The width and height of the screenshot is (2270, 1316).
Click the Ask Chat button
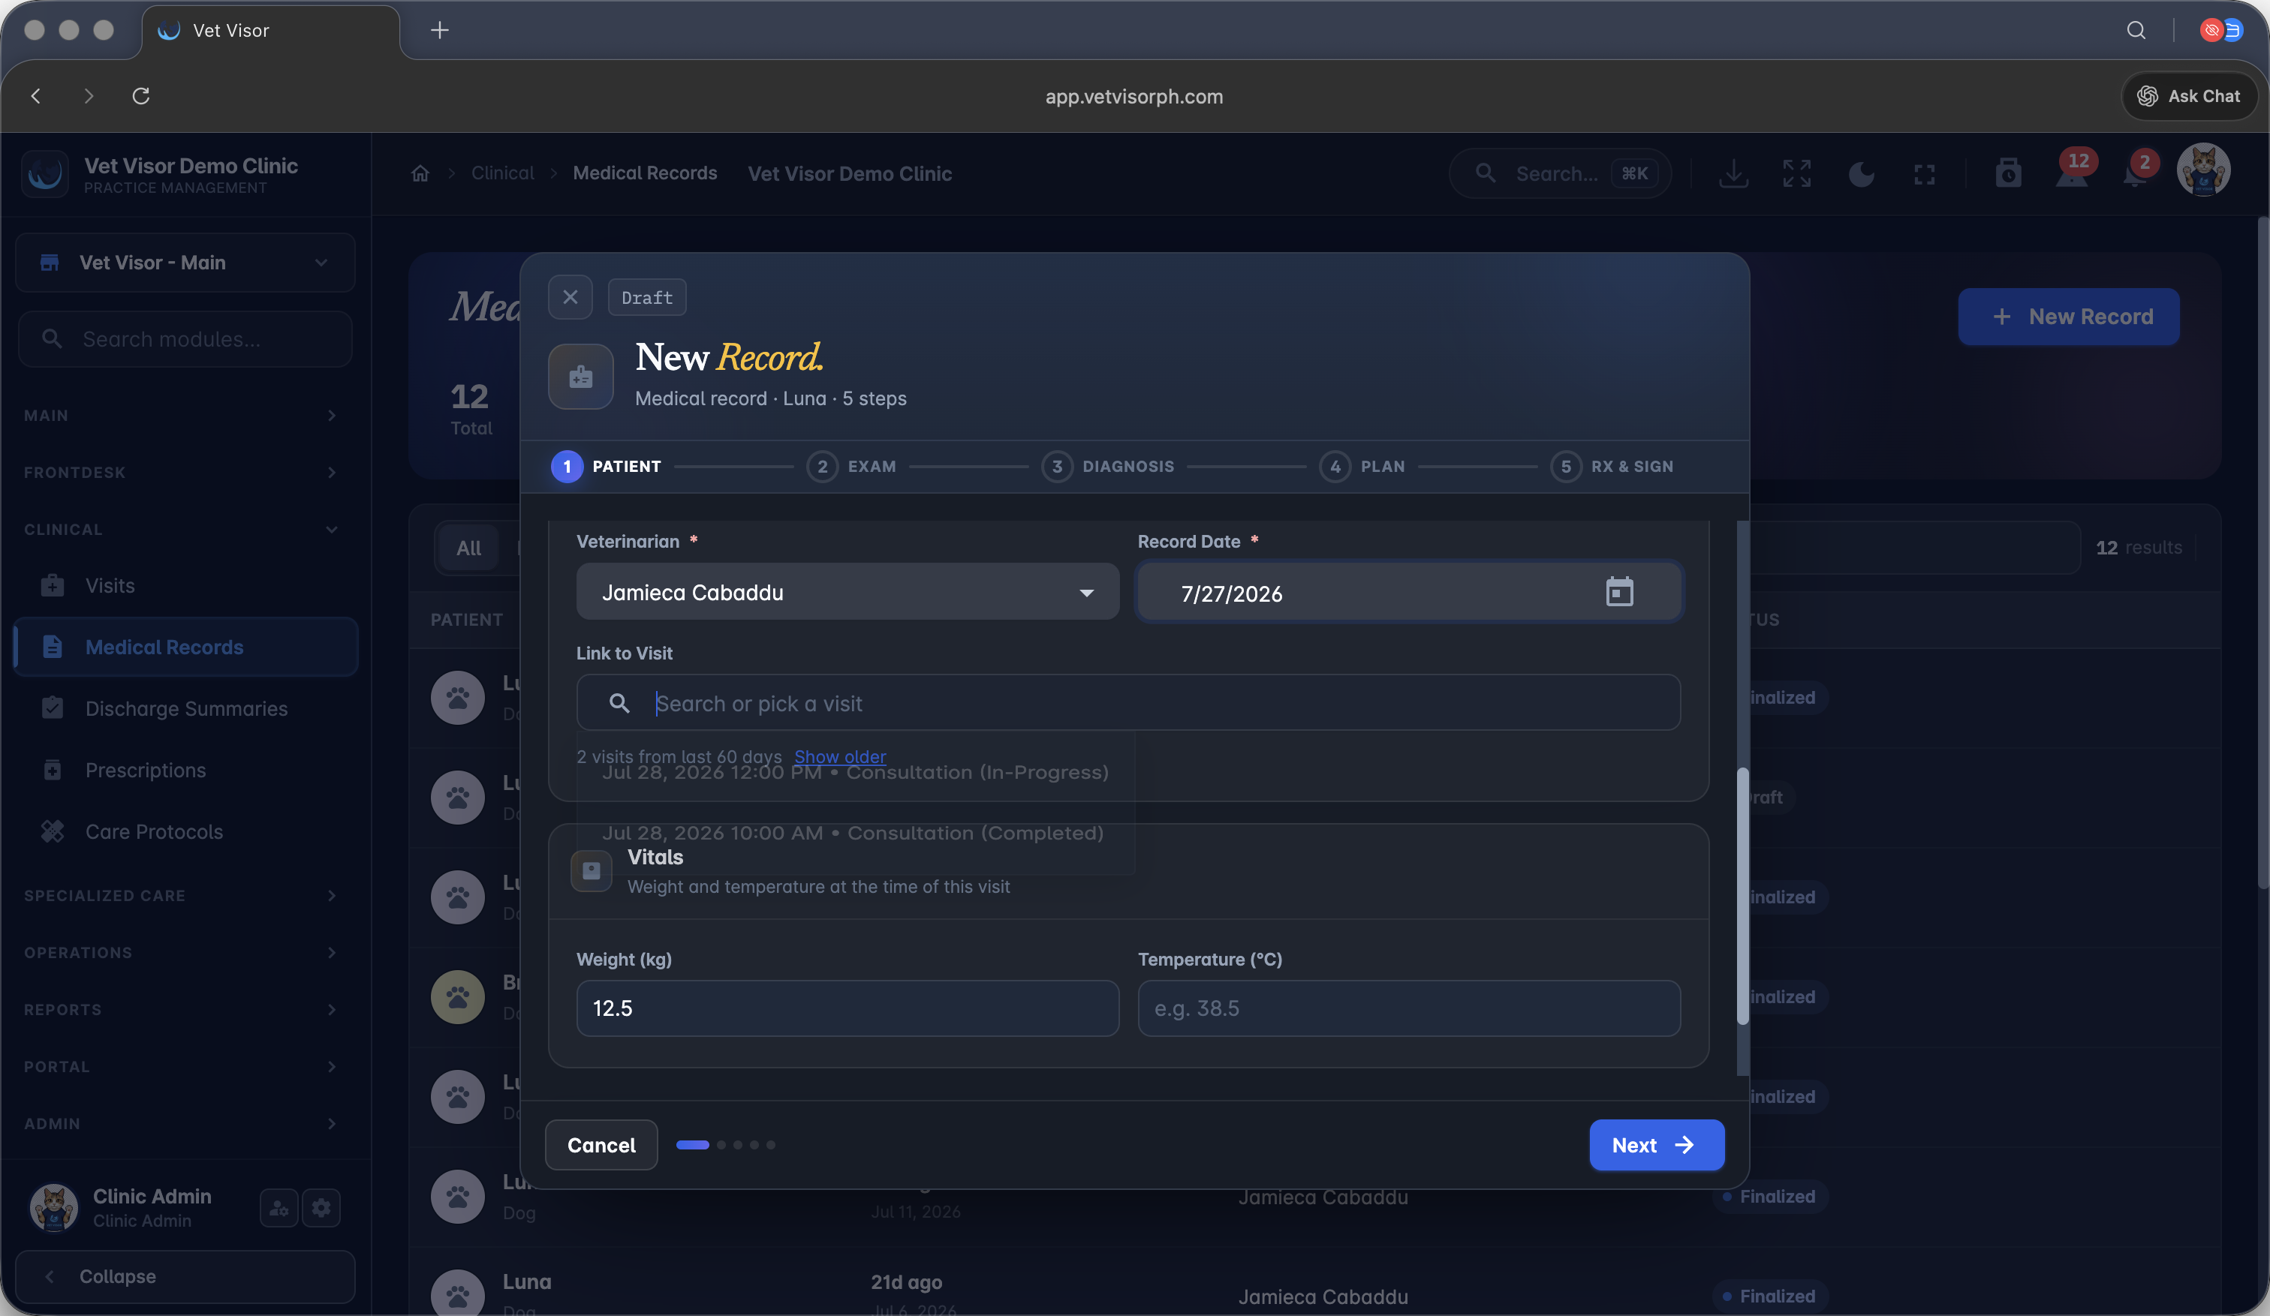coord(2189,96)
